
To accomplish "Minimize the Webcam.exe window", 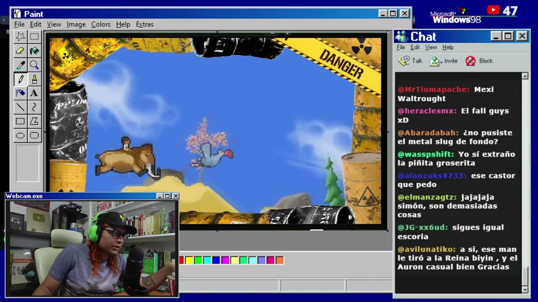I will click(160, 196).
